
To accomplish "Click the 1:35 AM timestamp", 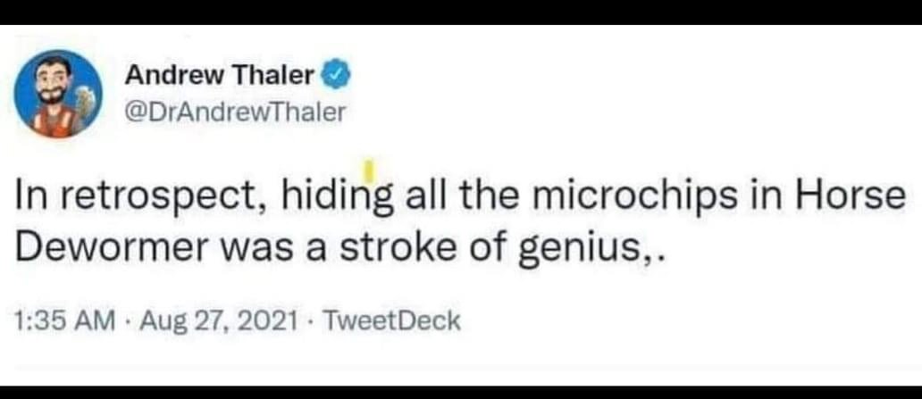I will coord(64,320).
